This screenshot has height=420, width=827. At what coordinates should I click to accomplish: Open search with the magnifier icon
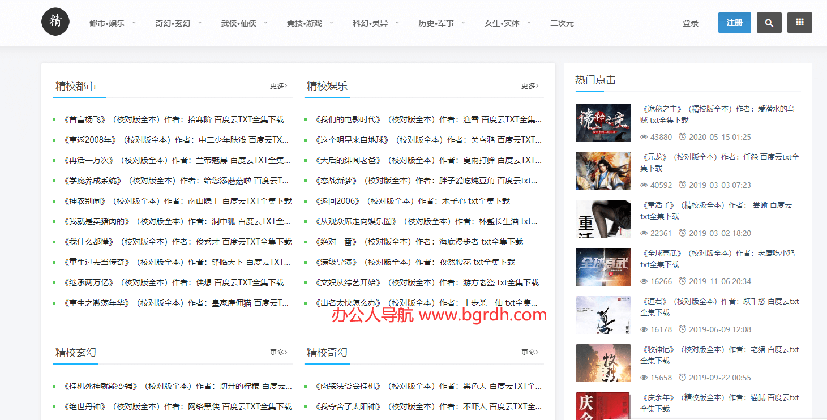pyautogui.click(x=769, y=23)
